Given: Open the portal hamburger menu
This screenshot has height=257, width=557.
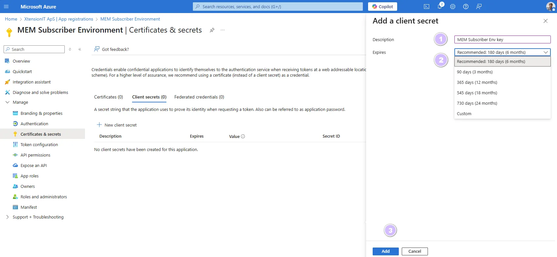Looking at the screenshot, I should pyautogui.click(x=6, y=7).
